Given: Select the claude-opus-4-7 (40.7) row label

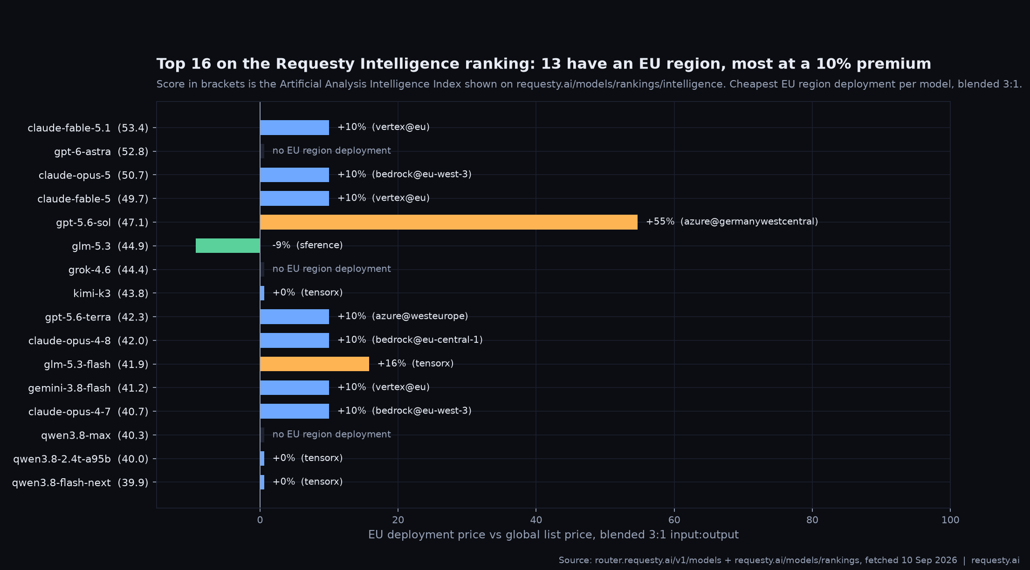Looking at the screenshot, I should 89,412.
